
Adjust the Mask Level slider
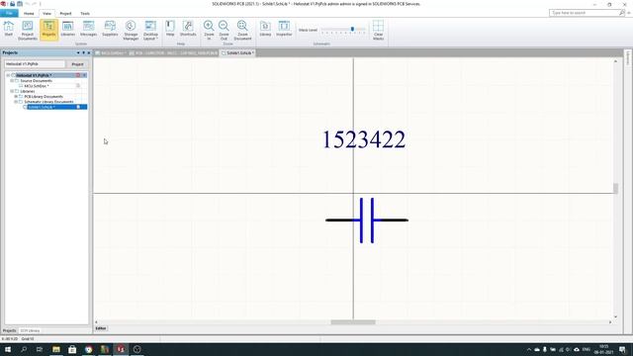tap(352, 30)
